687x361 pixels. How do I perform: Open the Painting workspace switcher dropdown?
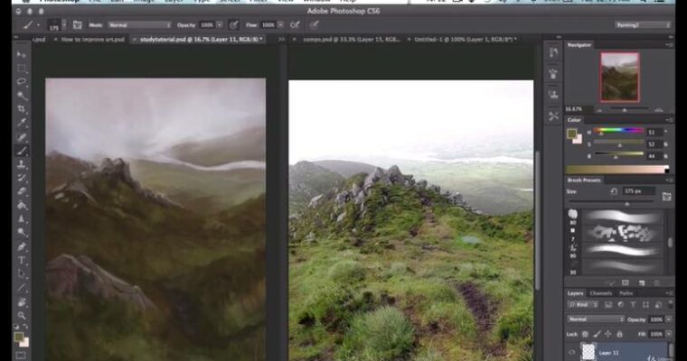tap(643, 25)
